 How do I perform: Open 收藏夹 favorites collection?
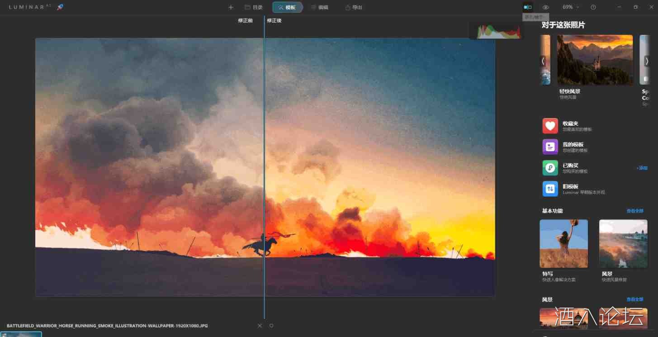coord(595,126)
